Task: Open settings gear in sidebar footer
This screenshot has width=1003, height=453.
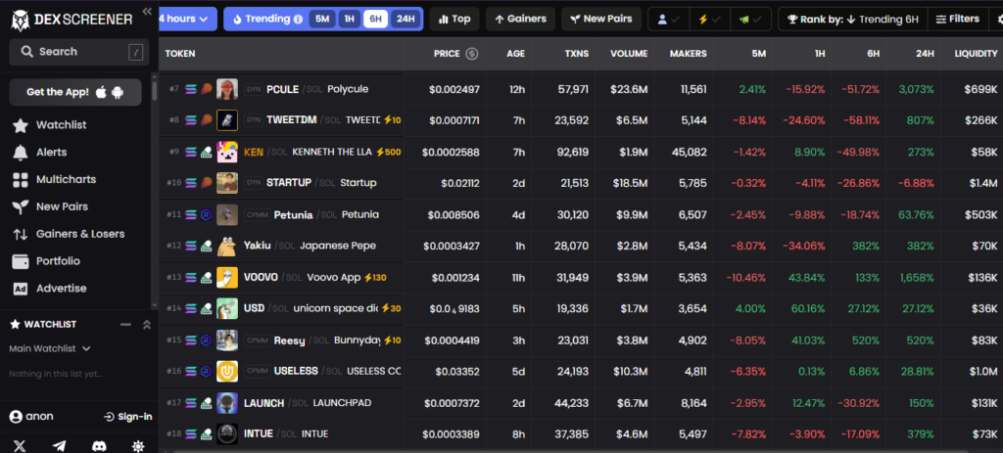Action: [138, 445]
